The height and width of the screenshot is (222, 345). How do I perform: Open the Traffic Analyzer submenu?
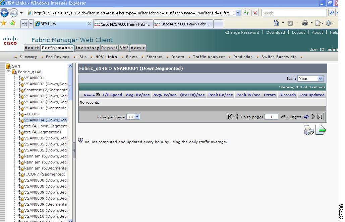(209, 57)
